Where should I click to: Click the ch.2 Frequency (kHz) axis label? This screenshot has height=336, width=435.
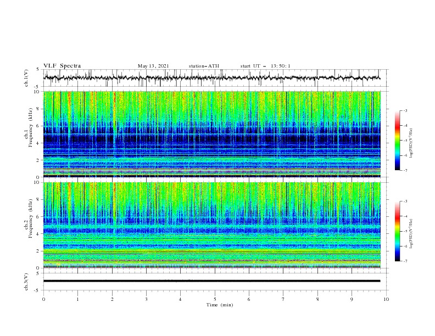(x=29, y=219)
